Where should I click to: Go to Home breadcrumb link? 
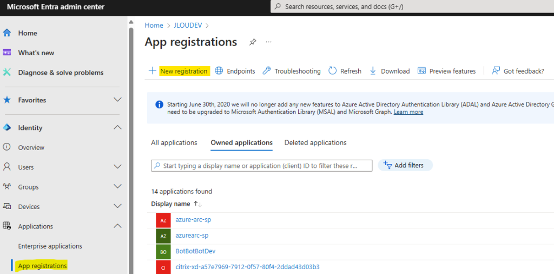tap(154, 25)
